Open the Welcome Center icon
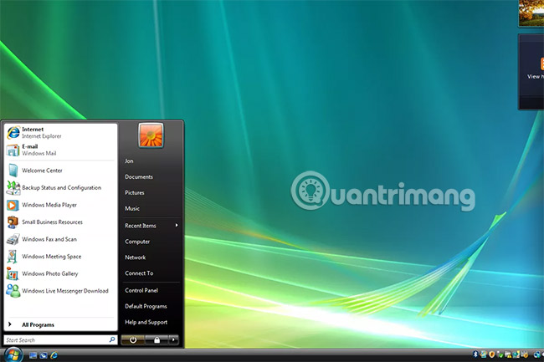This screenshot has height=362, width=544. [13, 171]
